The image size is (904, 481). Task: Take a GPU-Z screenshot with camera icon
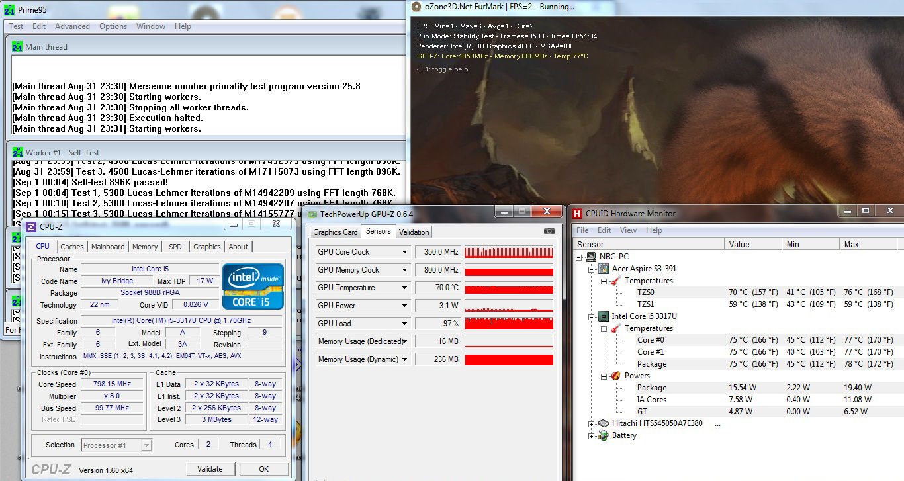tap(549, 231)
